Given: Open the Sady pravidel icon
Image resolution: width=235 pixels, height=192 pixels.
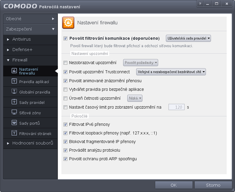Looking at the screenshot, I should point(14,102).
